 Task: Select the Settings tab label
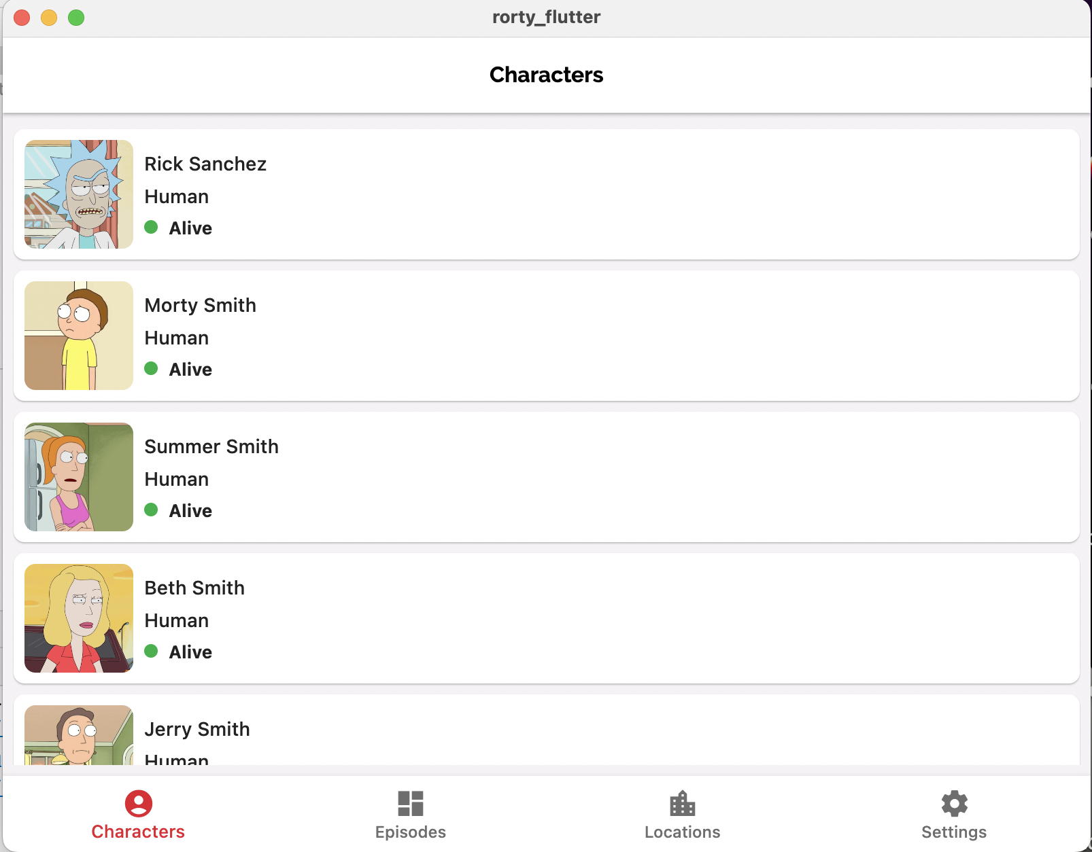click(x=954, y=832)
